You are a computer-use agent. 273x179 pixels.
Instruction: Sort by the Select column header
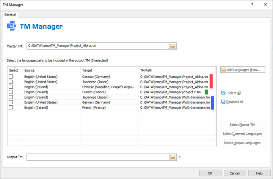pos(14,70)
